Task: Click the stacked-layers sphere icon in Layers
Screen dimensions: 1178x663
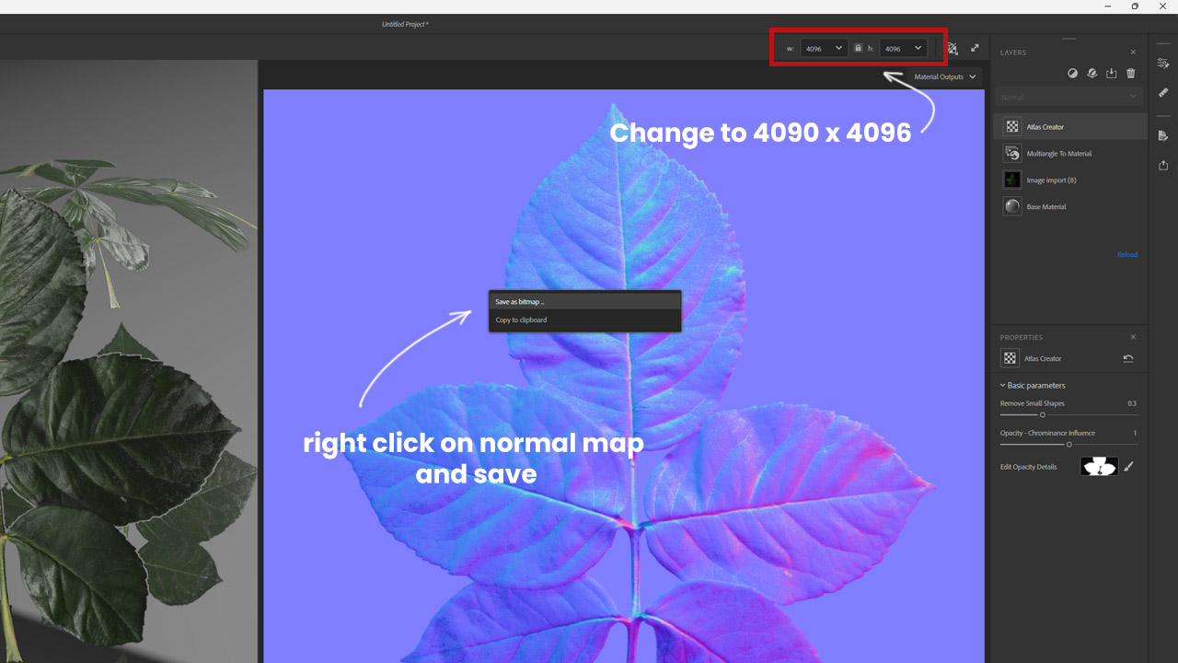Action: point(1091,74)
